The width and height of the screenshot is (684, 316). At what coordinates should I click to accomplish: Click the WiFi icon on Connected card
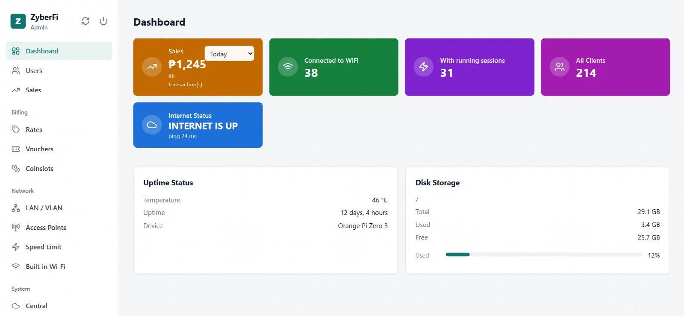click(x=288, y=67)
